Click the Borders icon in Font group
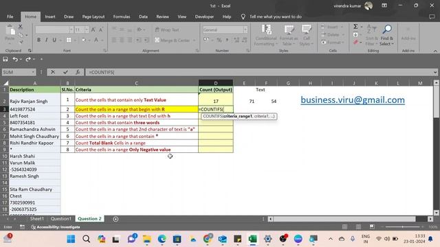Viewport: 440px width, 247px height. (69, 40)
